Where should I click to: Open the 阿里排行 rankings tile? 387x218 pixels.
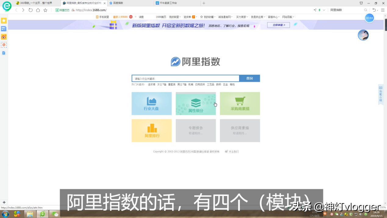[152, 130]
